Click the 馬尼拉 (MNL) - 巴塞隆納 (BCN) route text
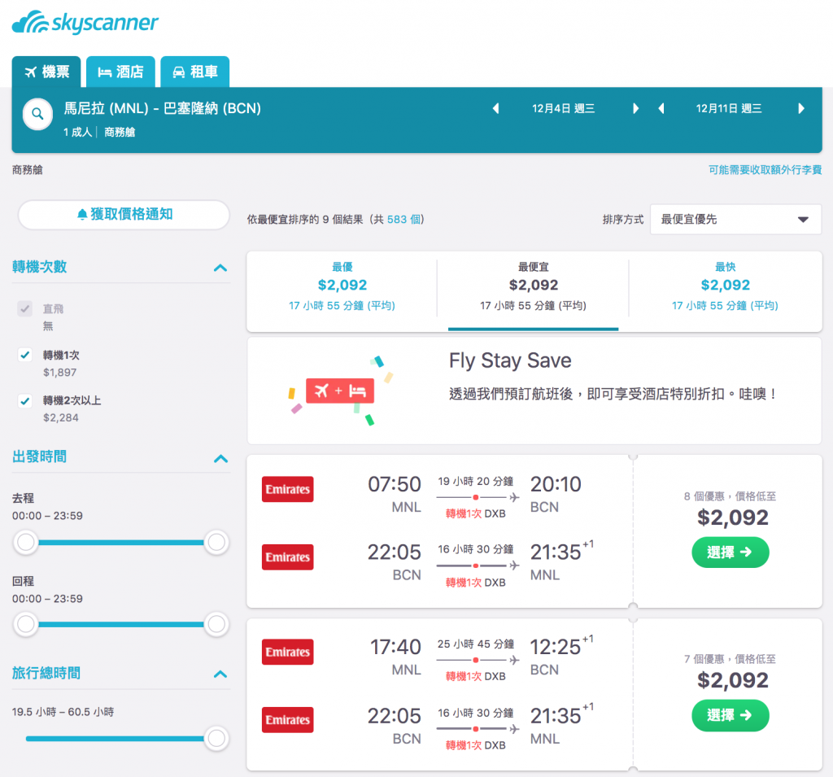The height and width of the screenshot is (777, 833). coord(163,108)
